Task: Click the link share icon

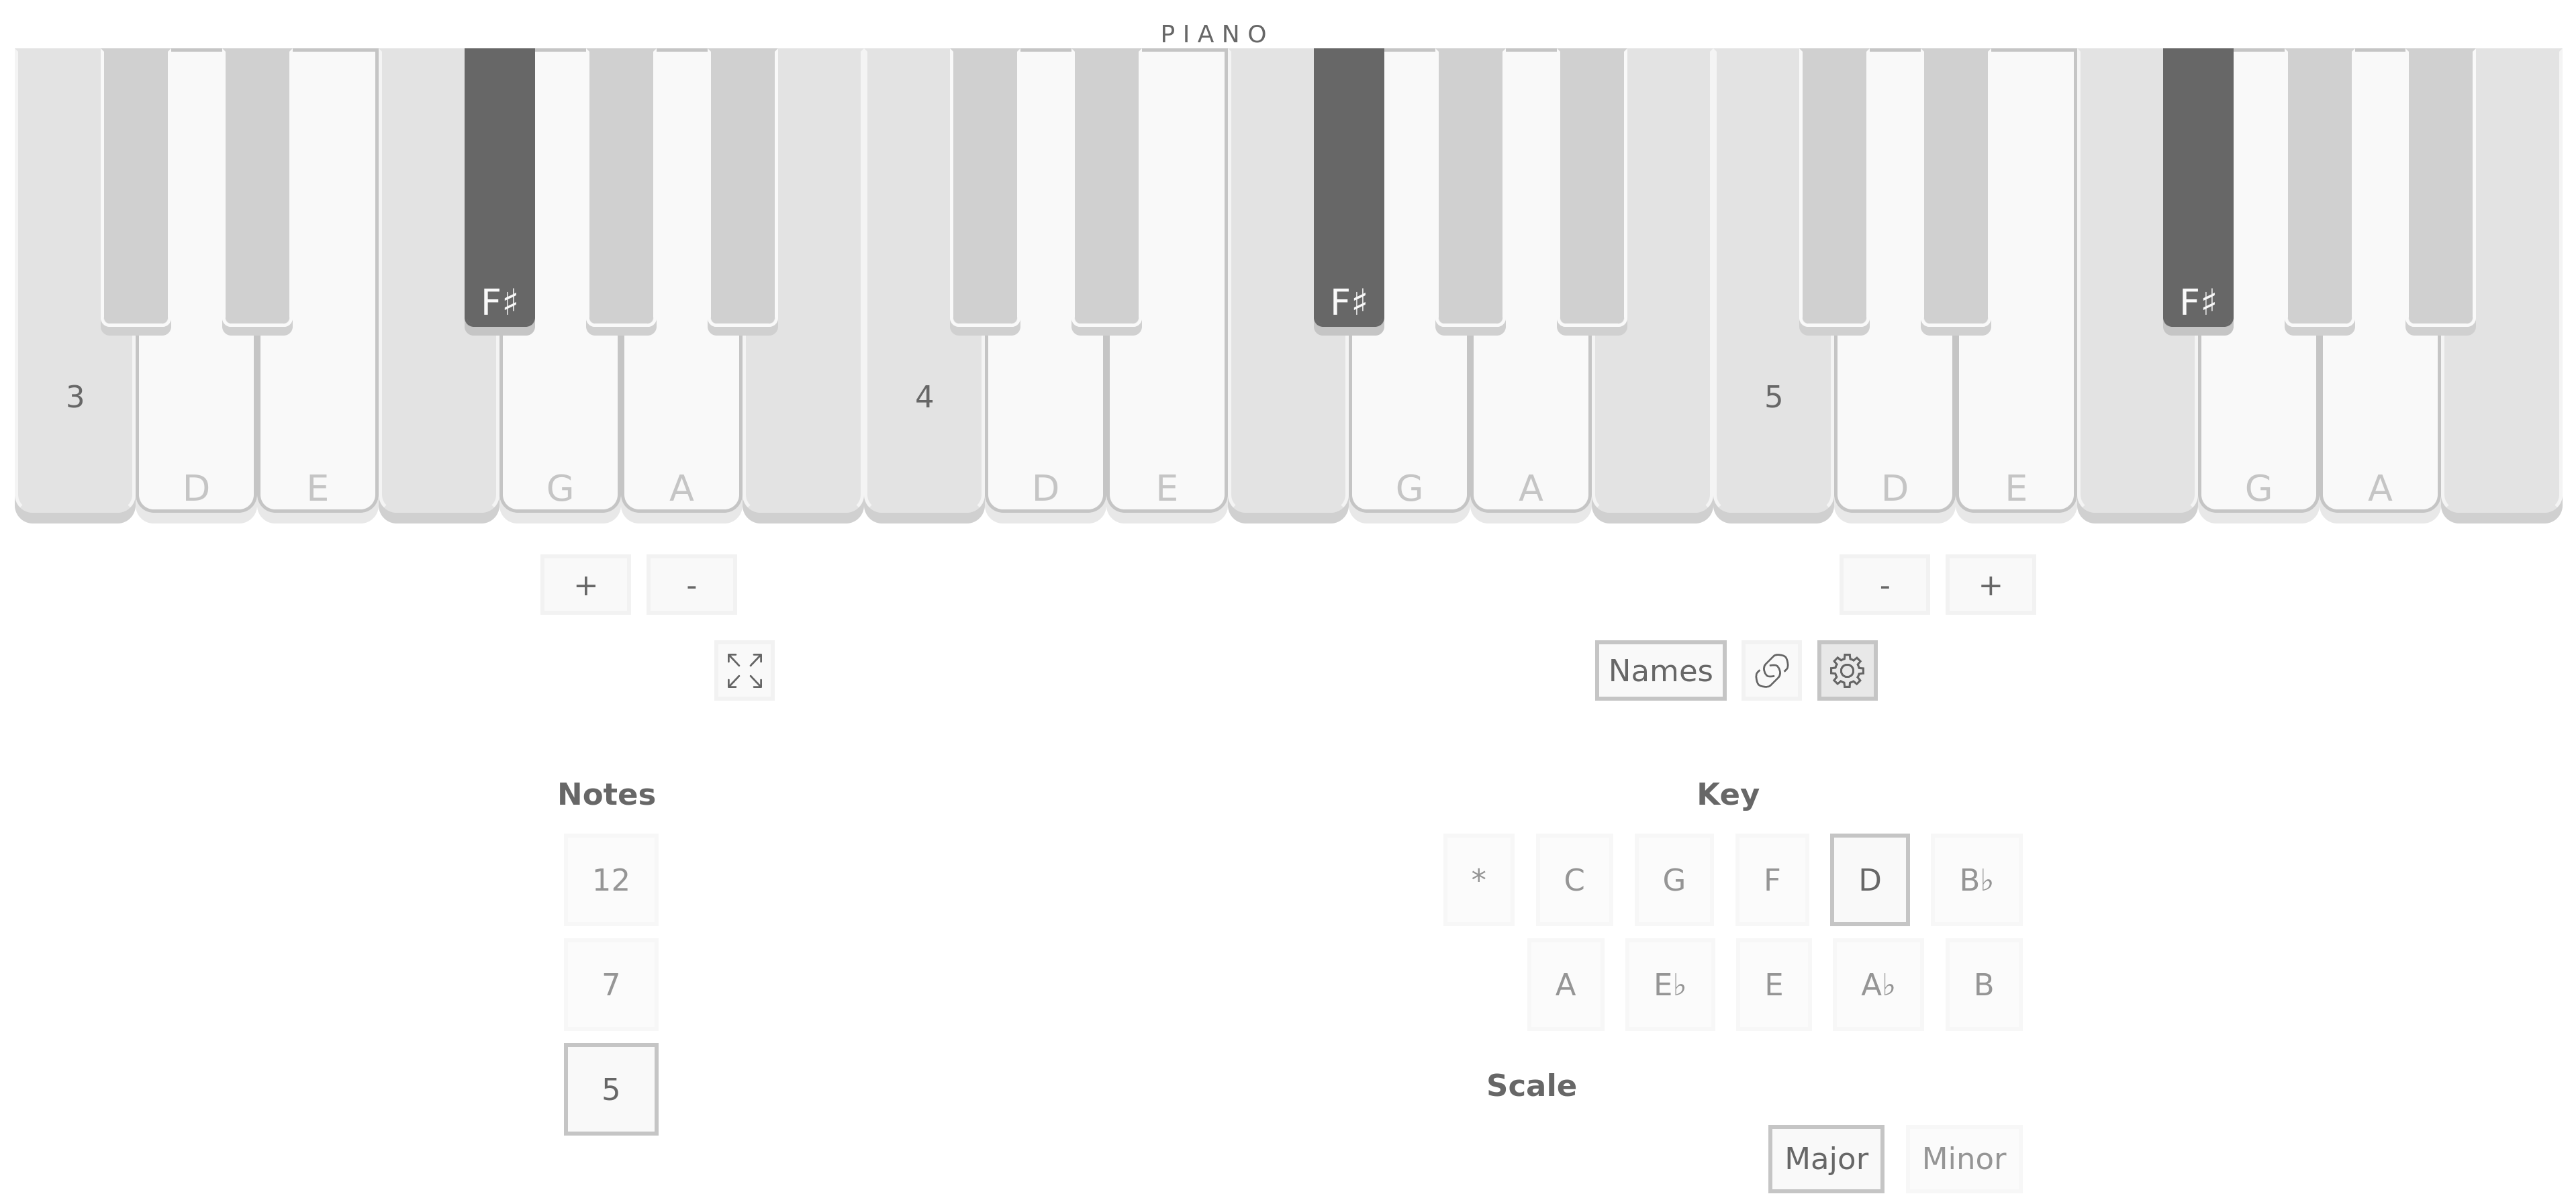Action: (1771, 670)
